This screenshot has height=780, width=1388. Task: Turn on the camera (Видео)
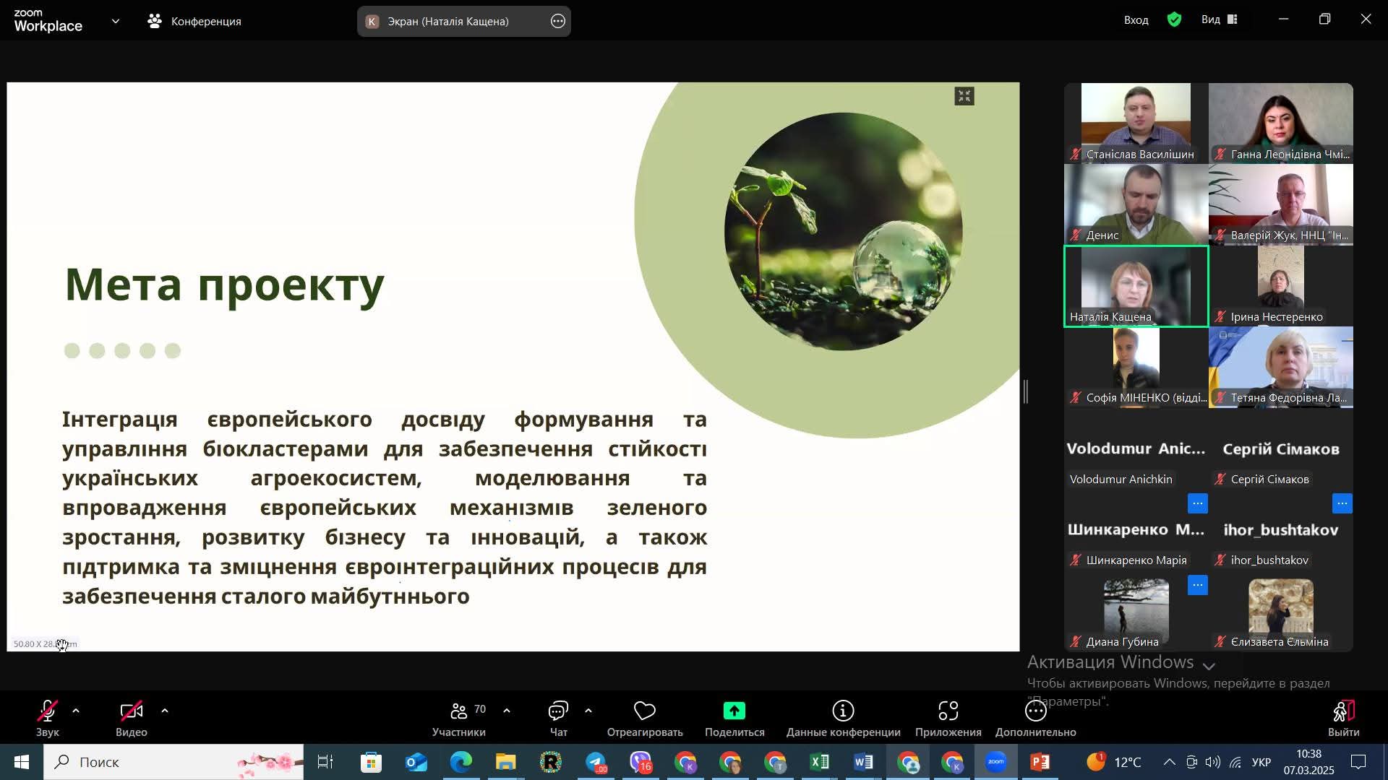point(131,711)
